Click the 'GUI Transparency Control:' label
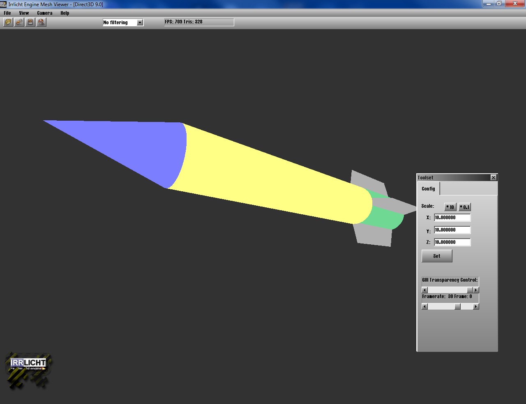The height and width of the screenshot is (404, 526). coord(450,280)
